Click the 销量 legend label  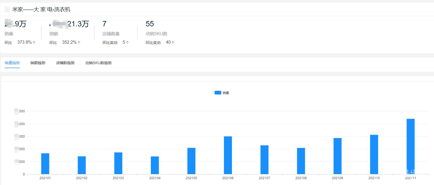pos(226,93)
